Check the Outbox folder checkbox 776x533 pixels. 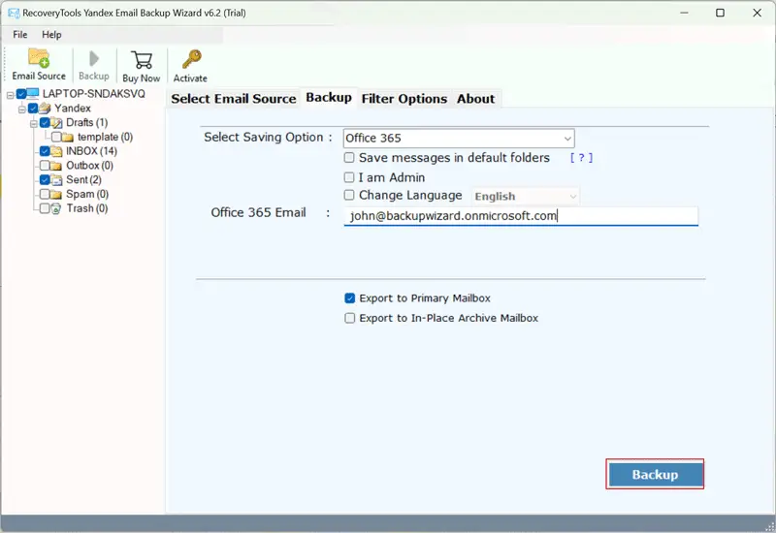pyautogui.click(x=45, y=166)
